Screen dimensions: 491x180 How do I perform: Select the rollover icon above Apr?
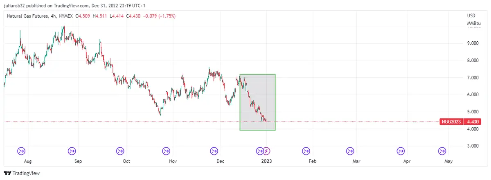(401, 151)
